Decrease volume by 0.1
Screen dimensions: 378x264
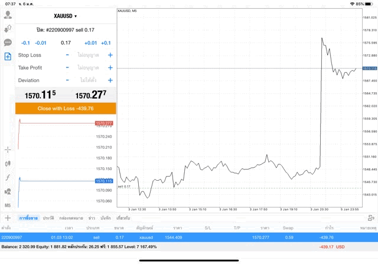click(25, 43)
